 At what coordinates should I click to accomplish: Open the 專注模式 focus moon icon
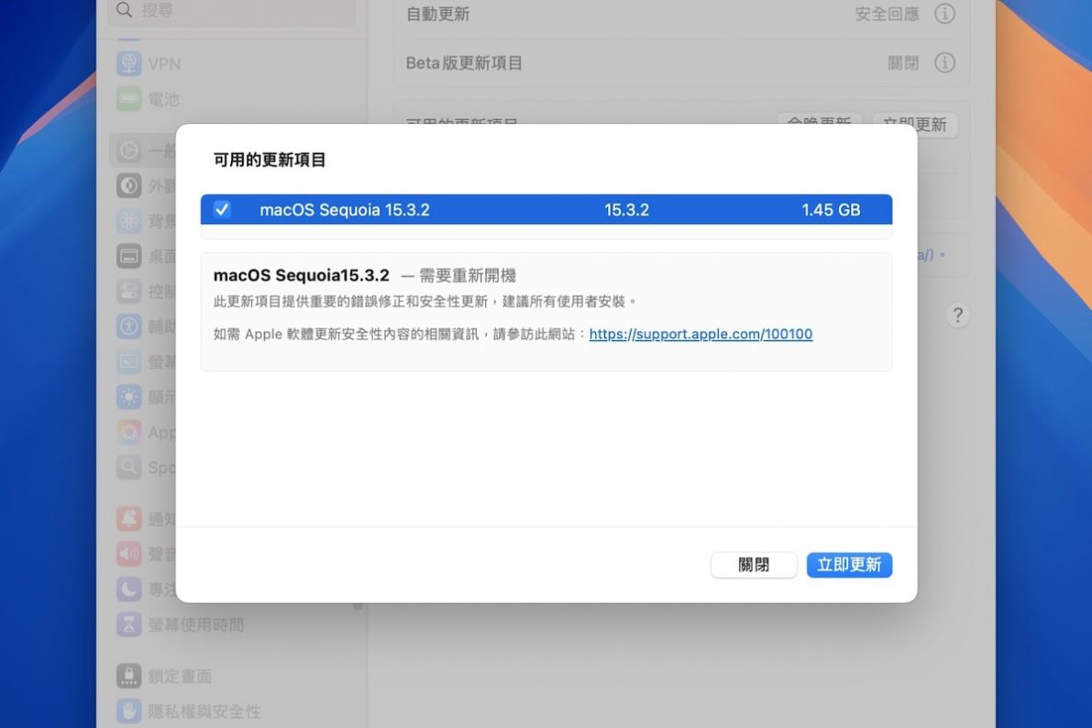pyautogui.click(x=128, y=590)
